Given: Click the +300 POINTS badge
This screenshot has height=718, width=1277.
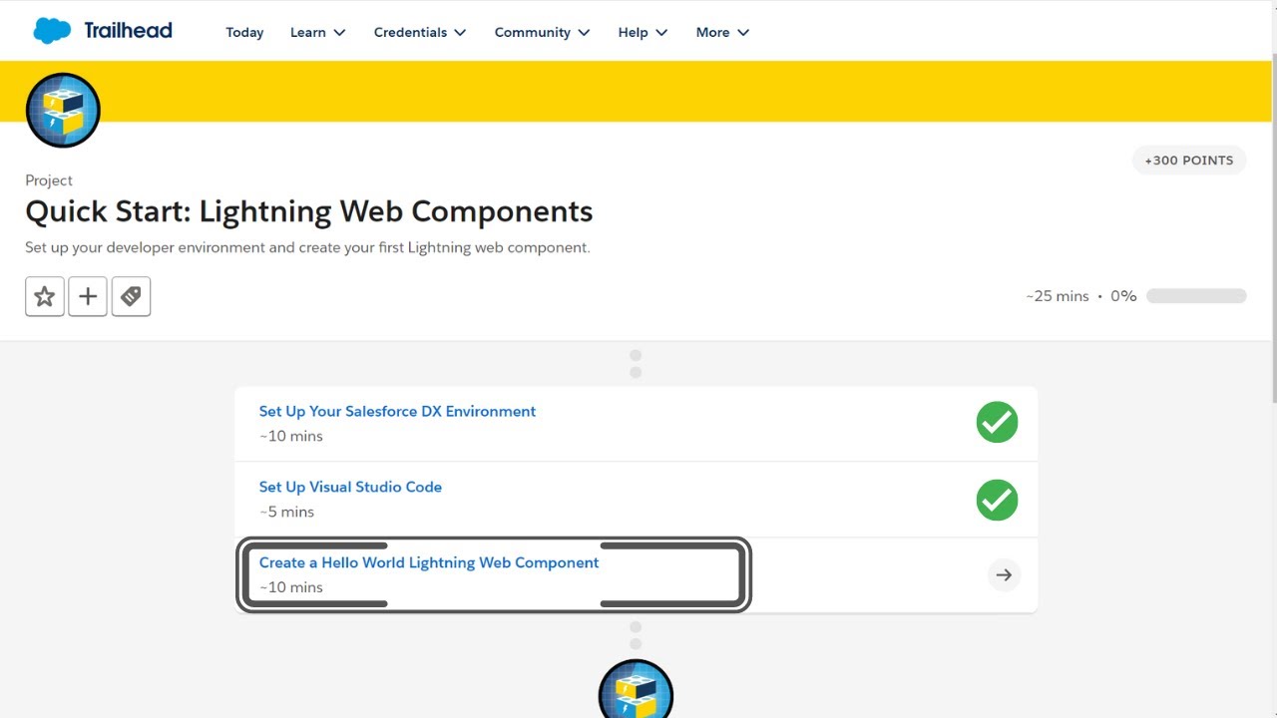Looking at the screenshot, I should click(1189, 161).
